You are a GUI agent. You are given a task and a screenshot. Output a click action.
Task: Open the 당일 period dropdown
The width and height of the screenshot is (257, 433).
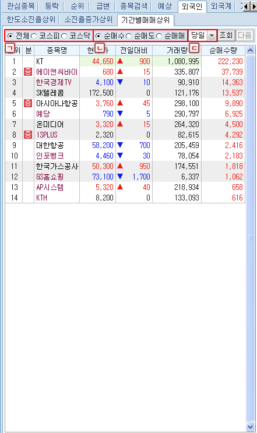tap(212, 36)
